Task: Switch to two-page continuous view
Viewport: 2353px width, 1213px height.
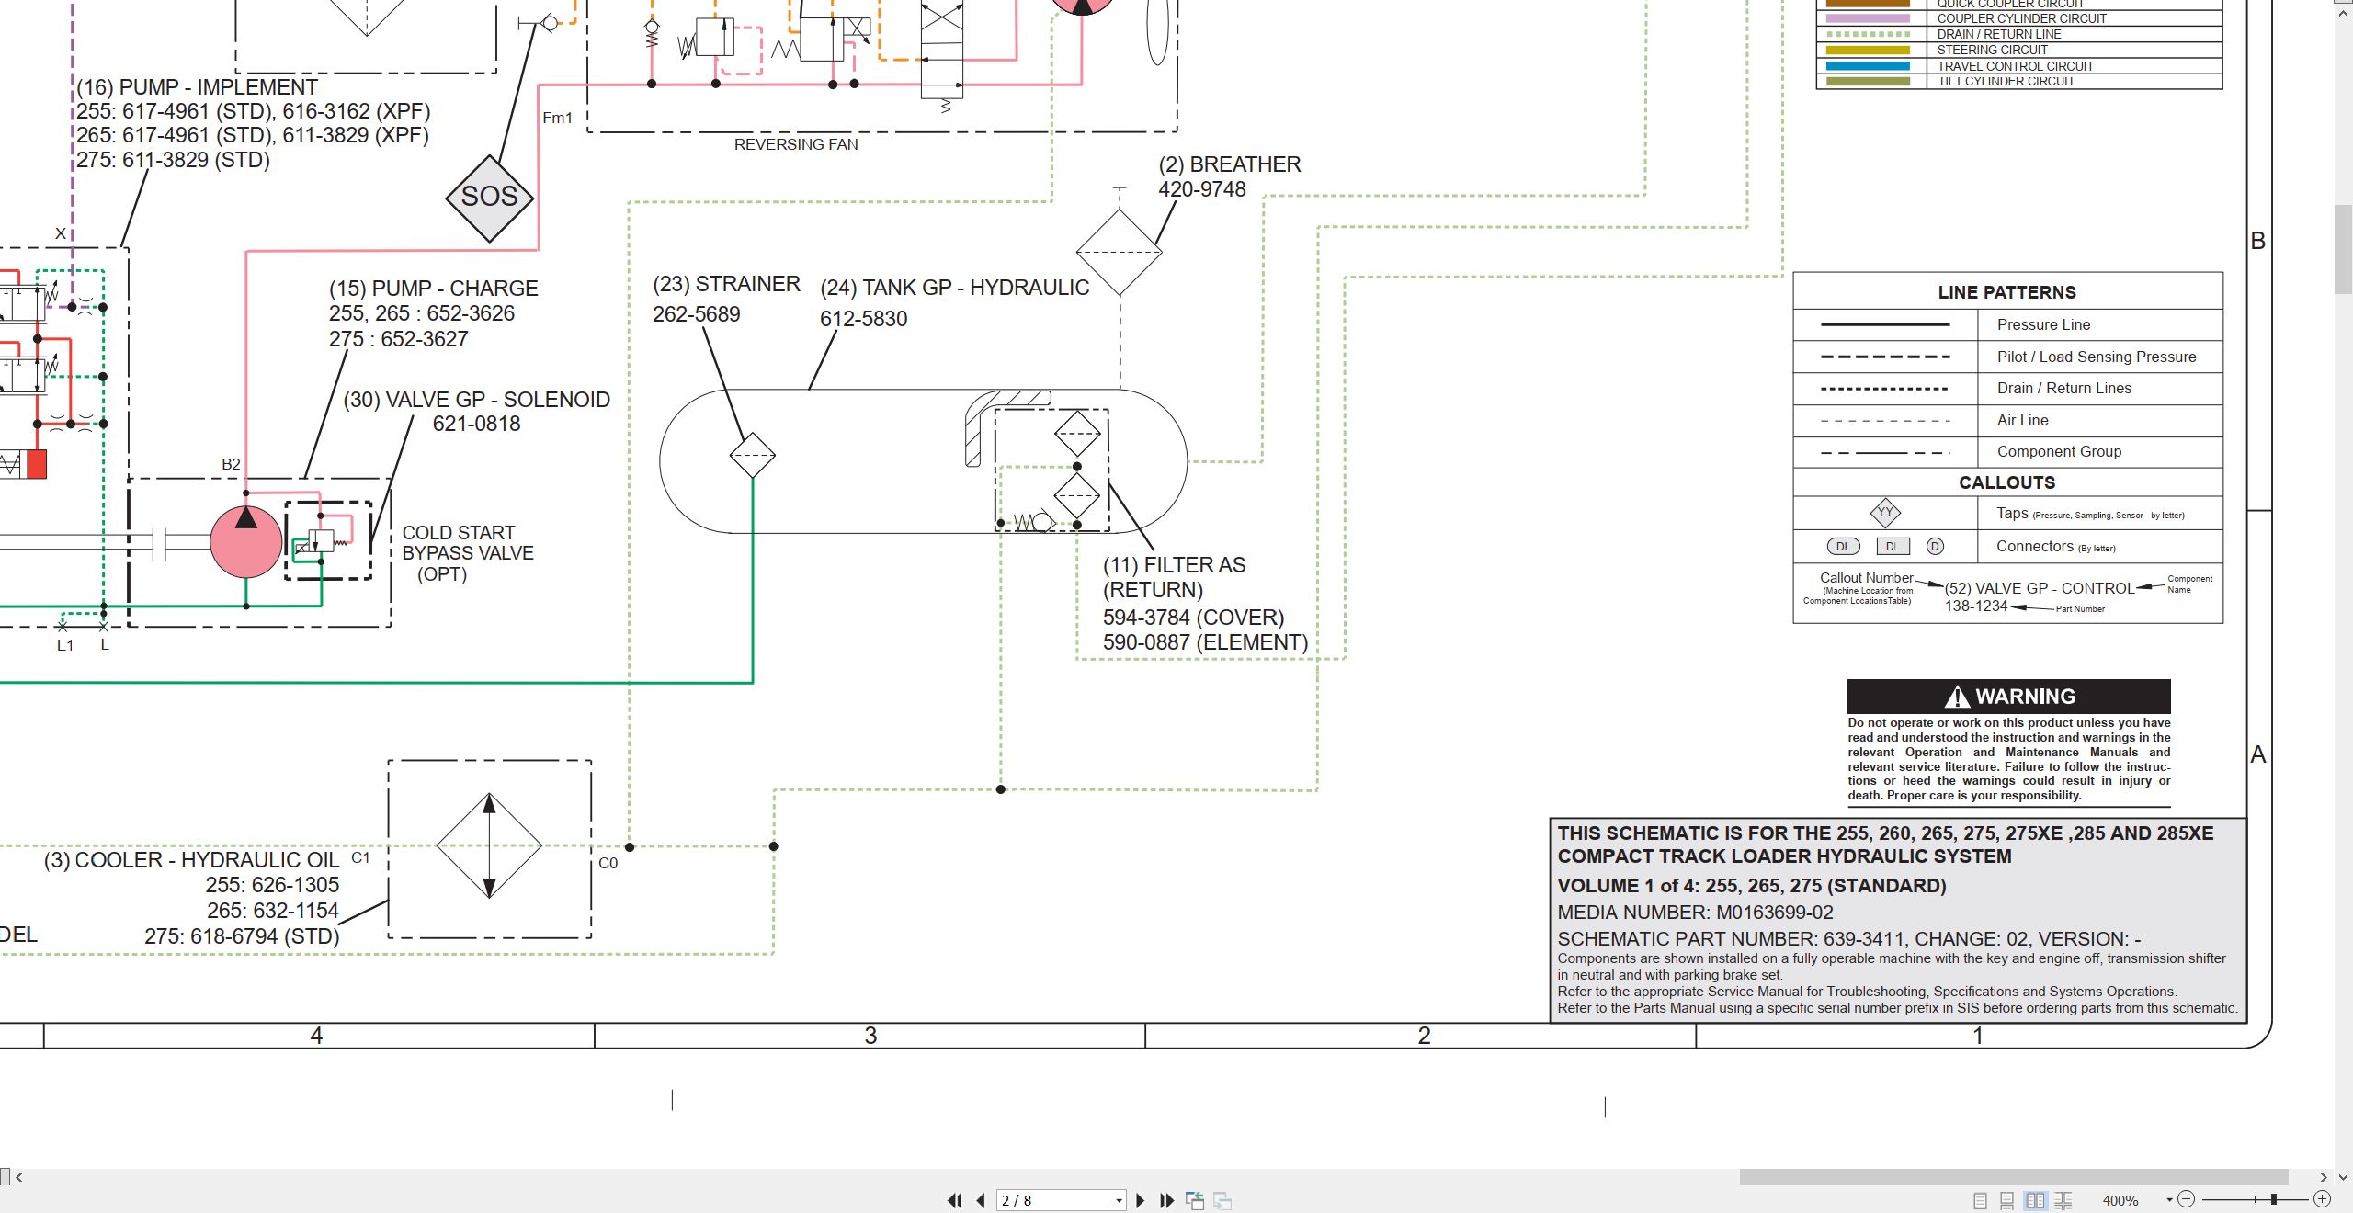Action: tap(2063, 1200)
